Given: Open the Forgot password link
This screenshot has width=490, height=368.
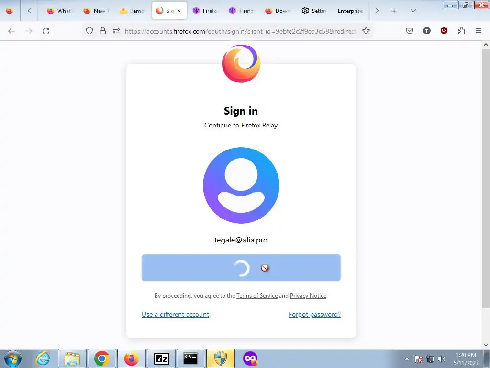Looking at the screenshot, I should point(314,314).
